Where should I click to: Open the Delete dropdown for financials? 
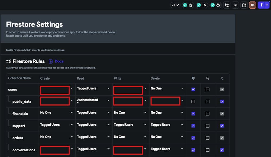point(167,113)
